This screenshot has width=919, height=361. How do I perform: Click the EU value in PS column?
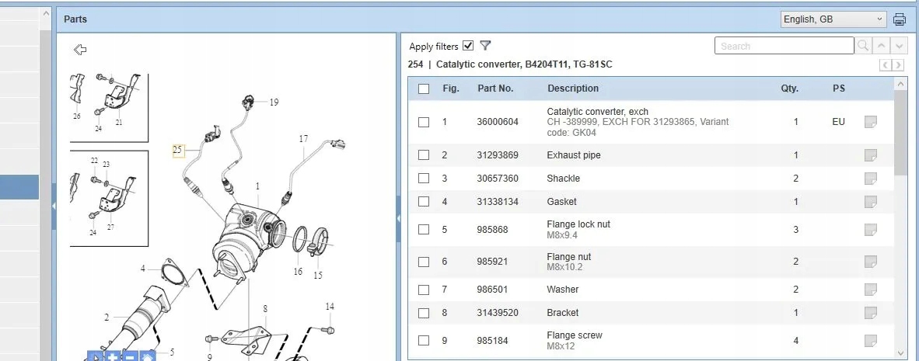pyautogui.click(x=839, y=122)
